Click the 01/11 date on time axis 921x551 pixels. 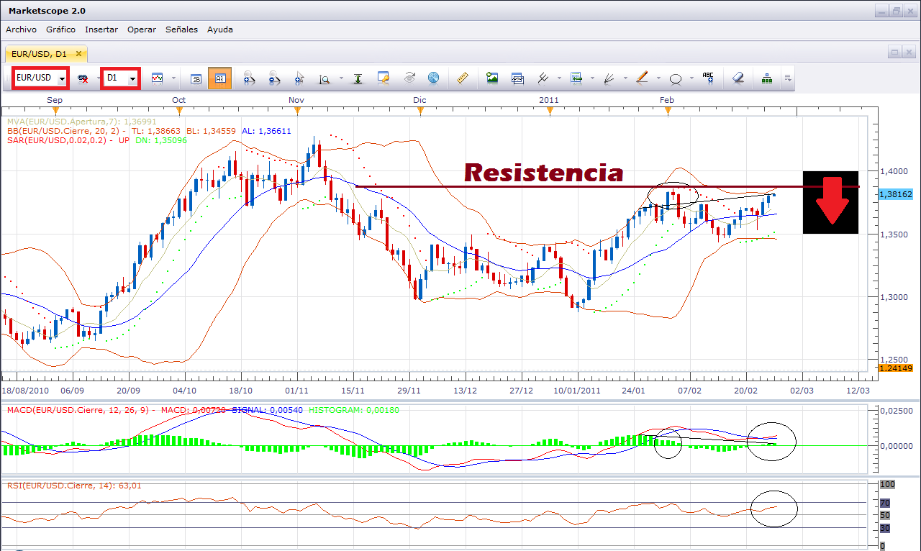coord(296,390)
